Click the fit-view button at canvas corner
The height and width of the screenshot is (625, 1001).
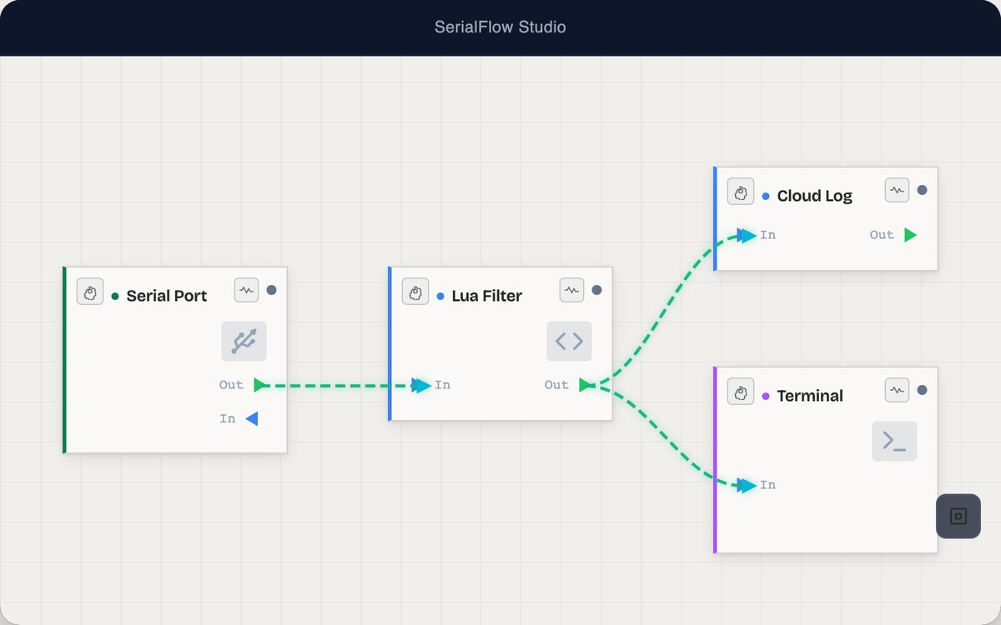(x=958, y=517)
